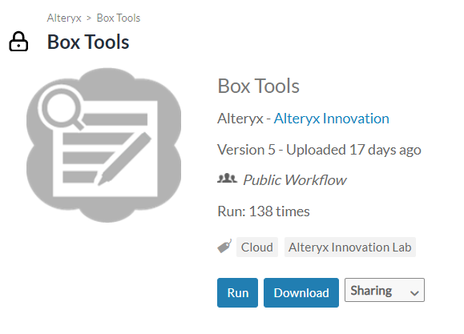464x334 pixels.
Task: Click the Public Workflow people icon
Action: pyautogui.click(x=227, y=179)
